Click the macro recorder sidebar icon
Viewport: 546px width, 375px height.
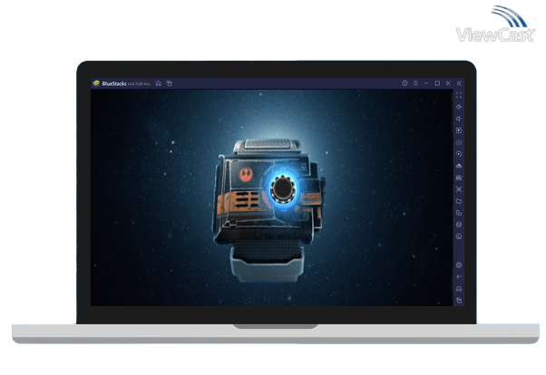click(459, 236)
